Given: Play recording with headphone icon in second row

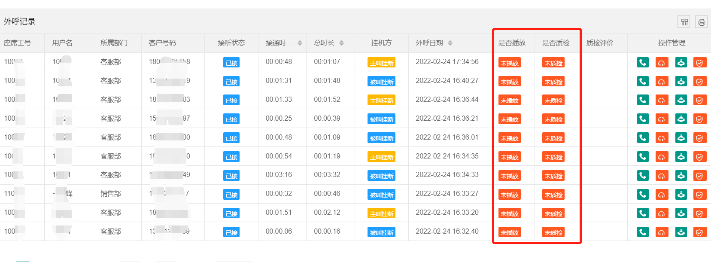Looking at the screenshot, I should coord(662,82).
